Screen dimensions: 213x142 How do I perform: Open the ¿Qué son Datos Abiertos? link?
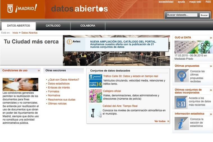click(63, 80)
